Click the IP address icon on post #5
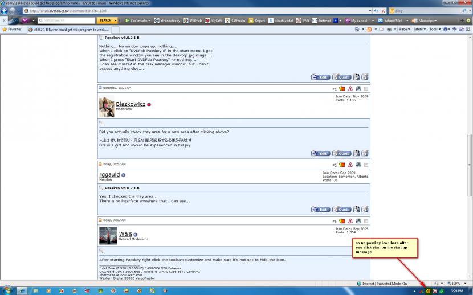 (358, 165)
